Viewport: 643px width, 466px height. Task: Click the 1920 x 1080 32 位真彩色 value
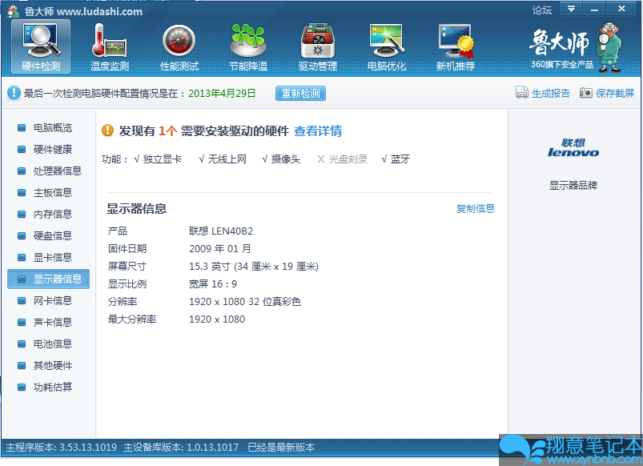pyautogui.click(x=245, y=302)
